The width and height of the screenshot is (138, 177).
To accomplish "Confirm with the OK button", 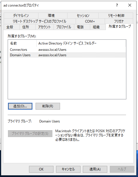I will pos(41,169).
